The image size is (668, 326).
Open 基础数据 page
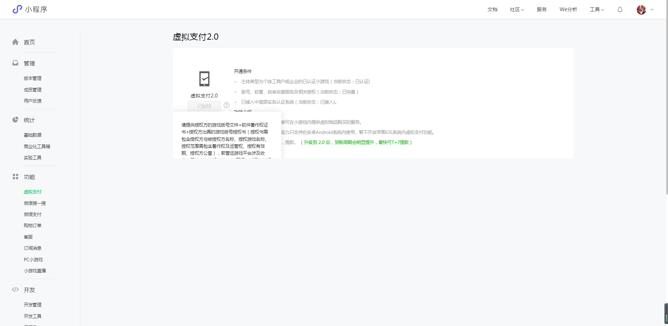[x=33, y=135]
